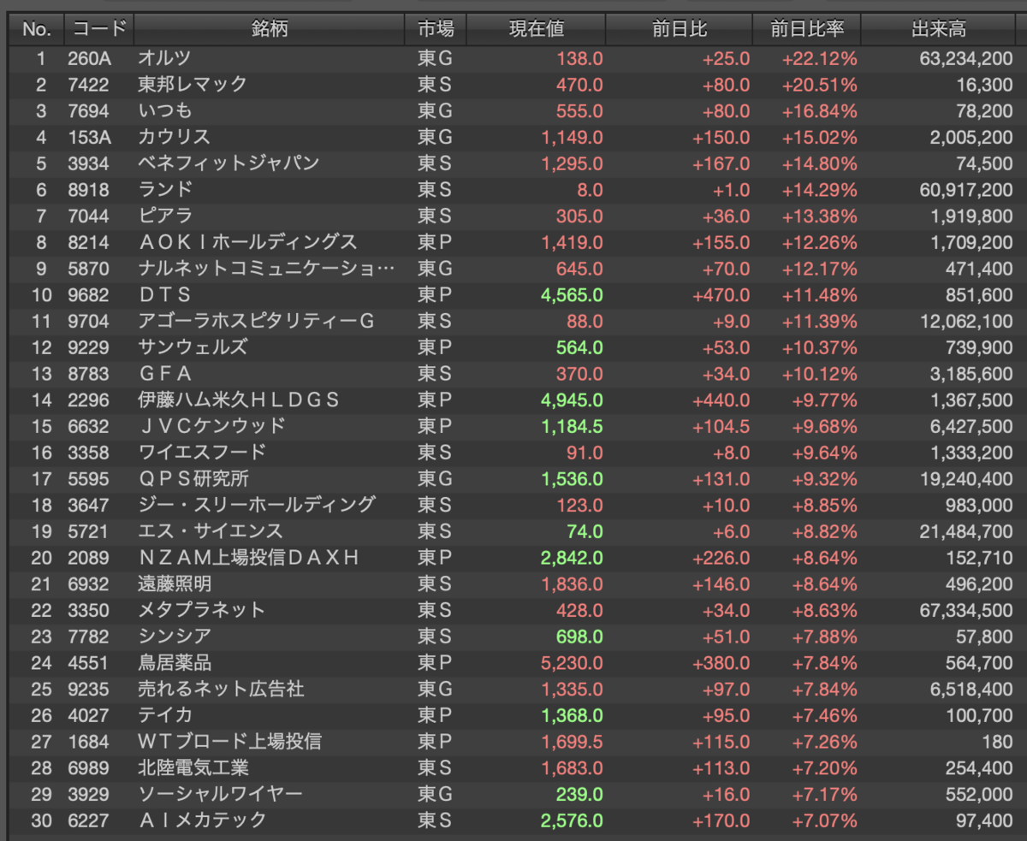
Task: Select the ＪＶＣケンウッド stock name
Action: pos(211,426)
